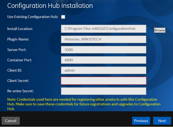Proceed by clicking Next
This screenshot has height=127, width=173.
point(162,121)
